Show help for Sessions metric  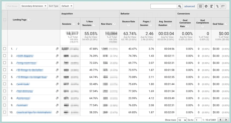pyautogui.click(x=74, y=24)
